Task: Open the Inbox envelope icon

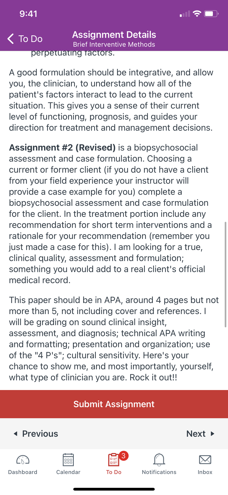Action: (x=205, y=460)
